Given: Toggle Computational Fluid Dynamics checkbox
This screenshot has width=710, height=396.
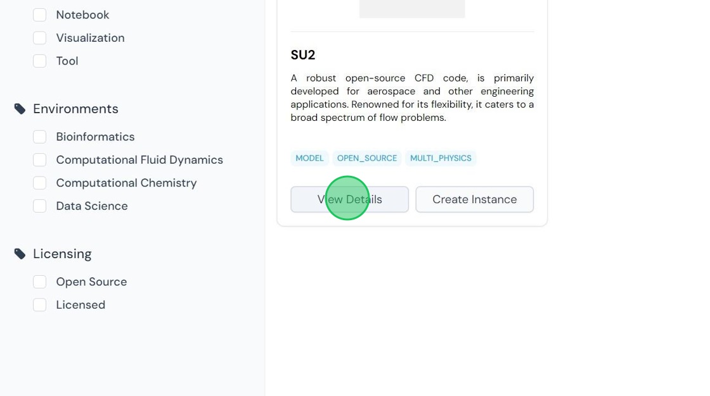Looking at the screenshot, I should [39, 160].
